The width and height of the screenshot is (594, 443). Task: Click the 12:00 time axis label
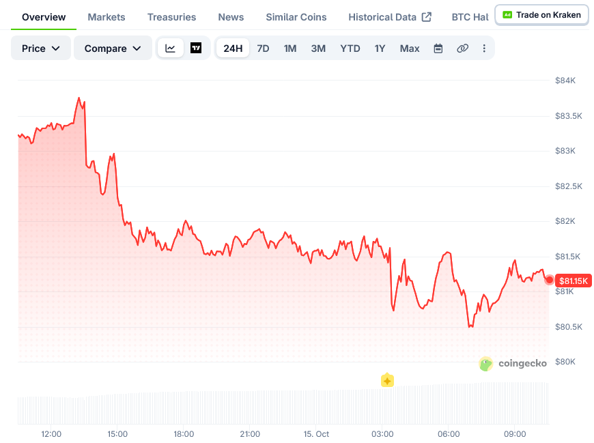[51, 434]
